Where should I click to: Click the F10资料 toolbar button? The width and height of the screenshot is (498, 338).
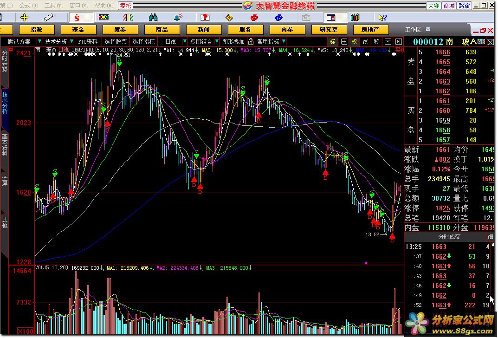[x=88, y=42]
